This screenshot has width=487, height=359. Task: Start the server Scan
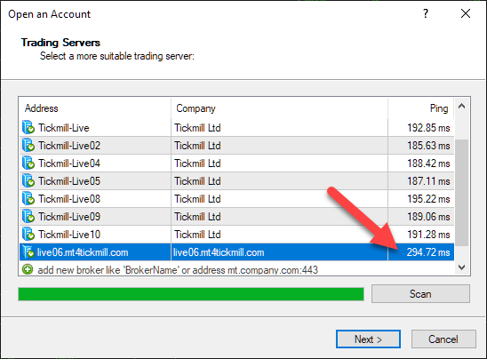420,294
